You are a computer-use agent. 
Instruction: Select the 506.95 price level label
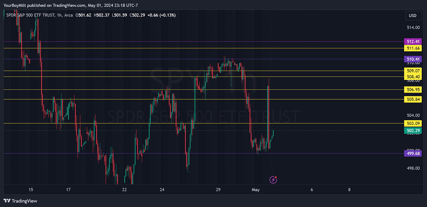[x=413, y=89]
